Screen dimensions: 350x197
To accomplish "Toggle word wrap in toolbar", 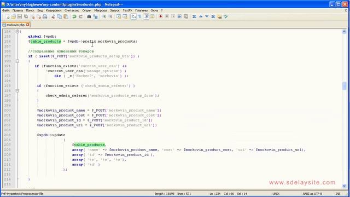I will 133,16.
